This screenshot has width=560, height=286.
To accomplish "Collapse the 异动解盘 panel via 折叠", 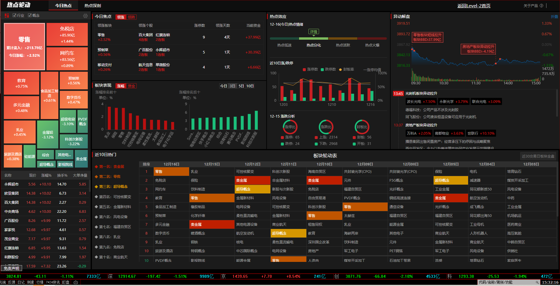I will (554, 17).
